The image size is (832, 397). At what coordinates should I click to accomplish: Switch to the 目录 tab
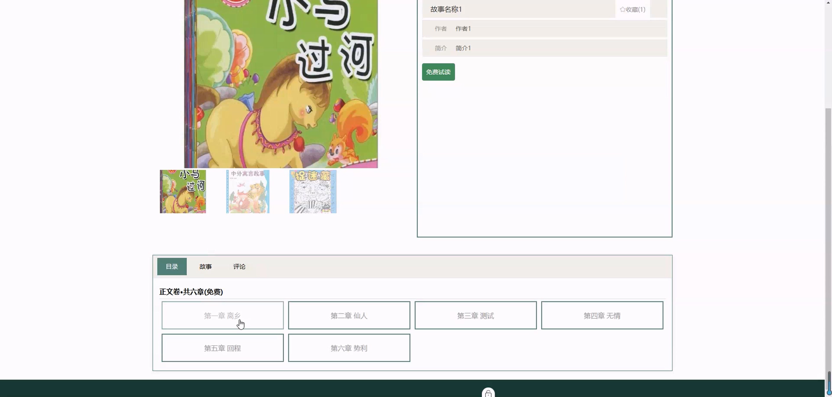tap(172, 266)
